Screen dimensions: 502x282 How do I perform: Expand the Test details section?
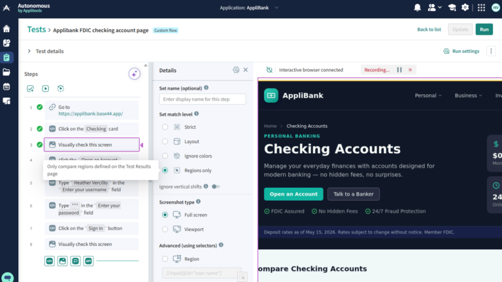(29, 51)
